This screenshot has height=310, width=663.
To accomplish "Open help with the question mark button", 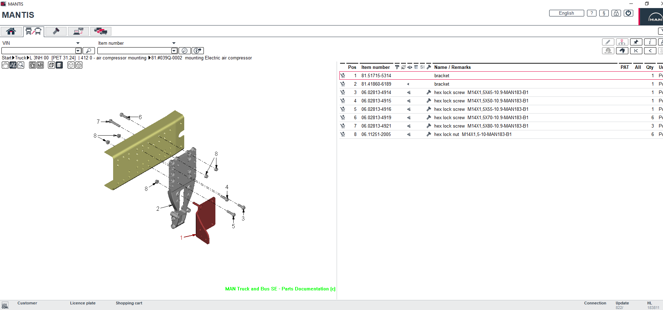I will 592,13.
